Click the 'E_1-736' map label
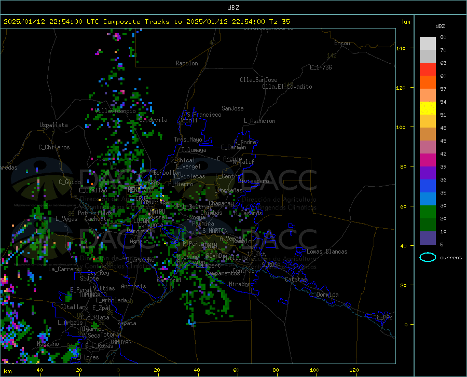The image size is (467, 377). (321, 67)
